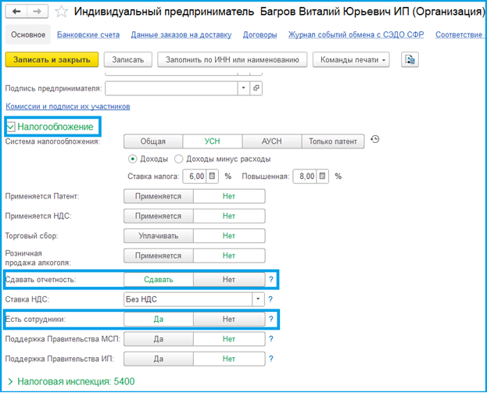
Task: Add the form to favorites with the star
Action: pos(61,13)
